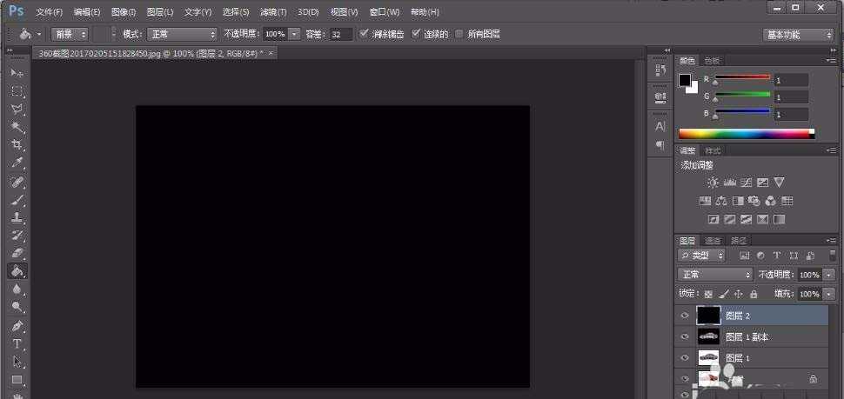Select the Magic Wand tool
This screenshot has height=399, width=844.
tap(17, 127)
